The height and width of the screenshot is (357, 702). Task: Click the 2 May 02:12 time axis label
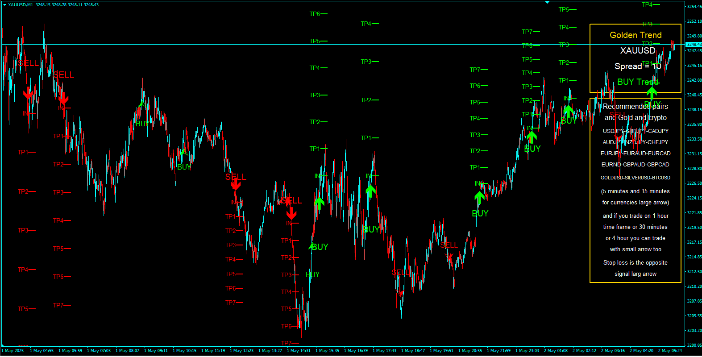(584, 351)
